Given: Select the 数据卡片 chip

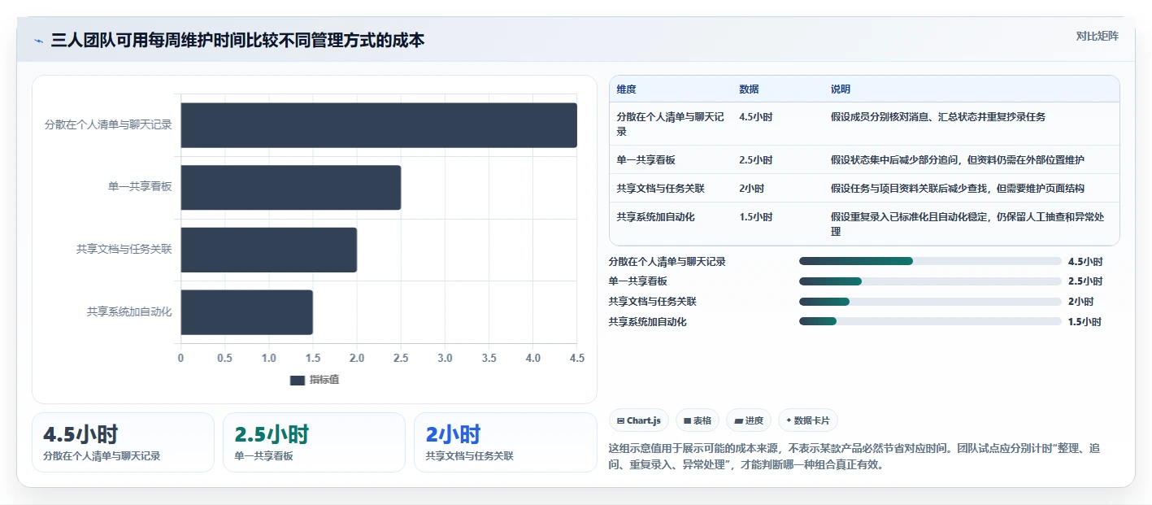Looking at the screenshot, I should point(808,420).
